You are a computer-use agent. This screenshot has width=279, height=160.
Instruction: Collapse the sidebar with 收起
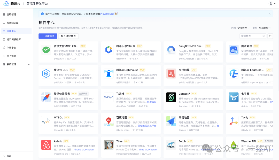(7, 156)
